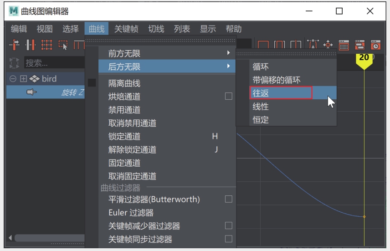Select the Move Nearest Picked Key tool
The image size is (390, 251).
[15, 45]
